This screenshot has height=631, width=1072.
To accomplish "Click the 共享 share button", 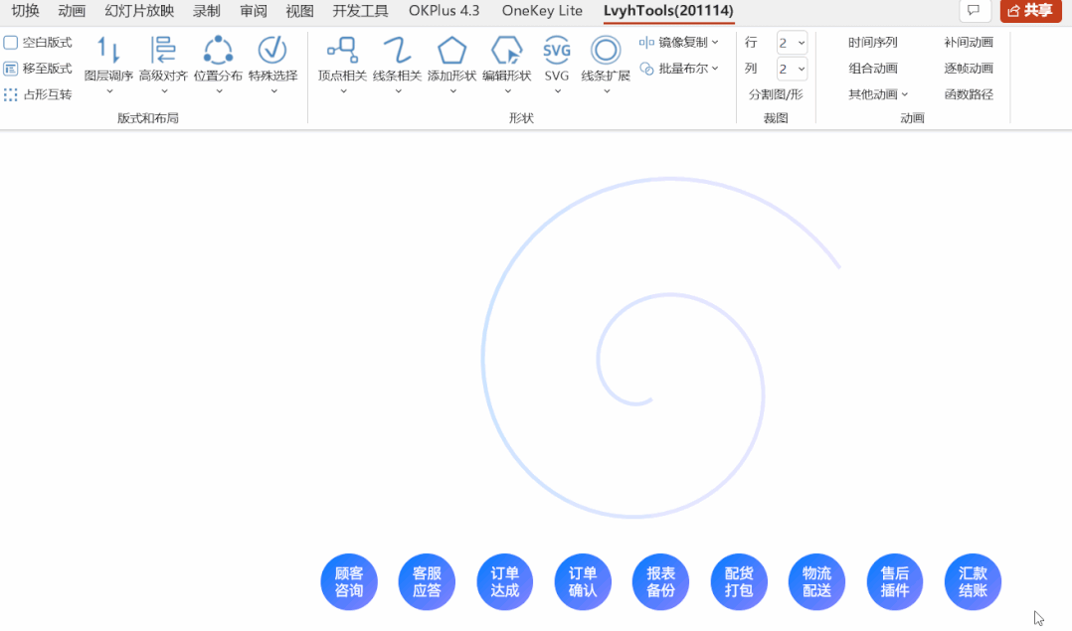I will click(1030, 10).
